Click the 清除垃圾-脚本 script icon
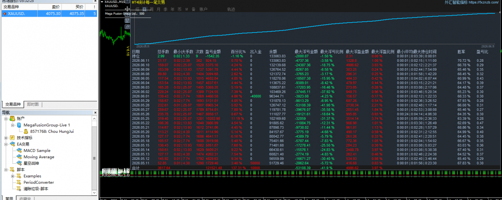 (x=19, y=189)
